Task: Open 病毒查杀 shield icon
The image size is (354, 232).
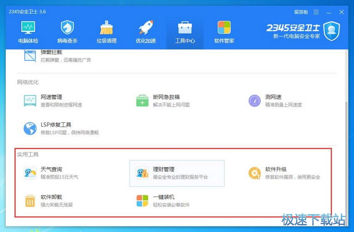Action: (67, 27)
